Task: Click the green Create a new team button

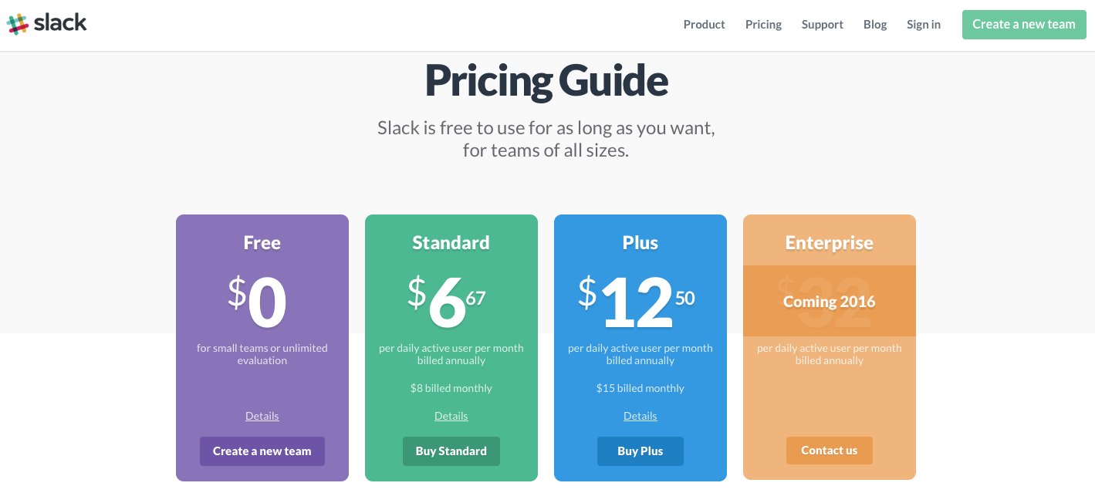Action: (1024, 25)
